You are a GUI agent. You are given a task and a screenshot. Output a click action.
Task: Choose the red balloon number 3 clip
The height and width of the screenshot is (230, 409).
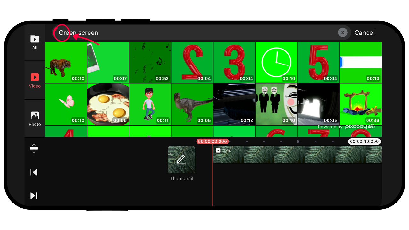pyautogui.click(x=234, y=62)
